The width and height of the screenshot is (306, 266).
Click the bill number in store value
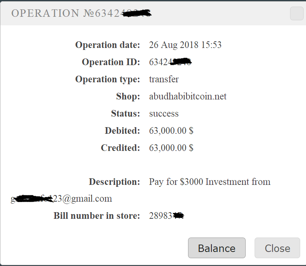point(166,216)
